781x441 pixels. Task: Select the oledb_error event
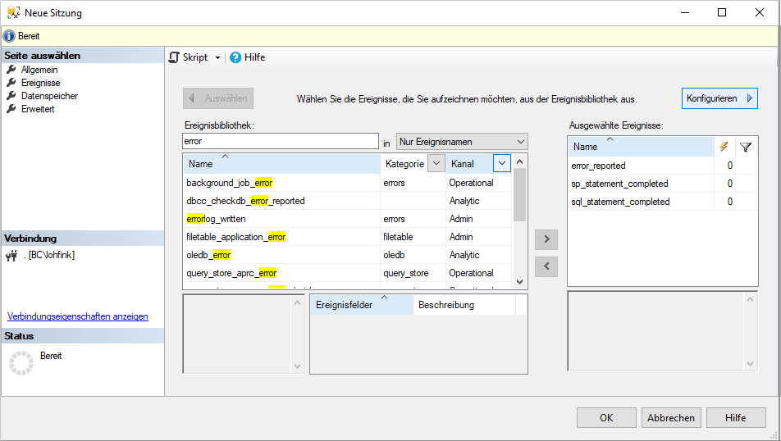(347, 254)
